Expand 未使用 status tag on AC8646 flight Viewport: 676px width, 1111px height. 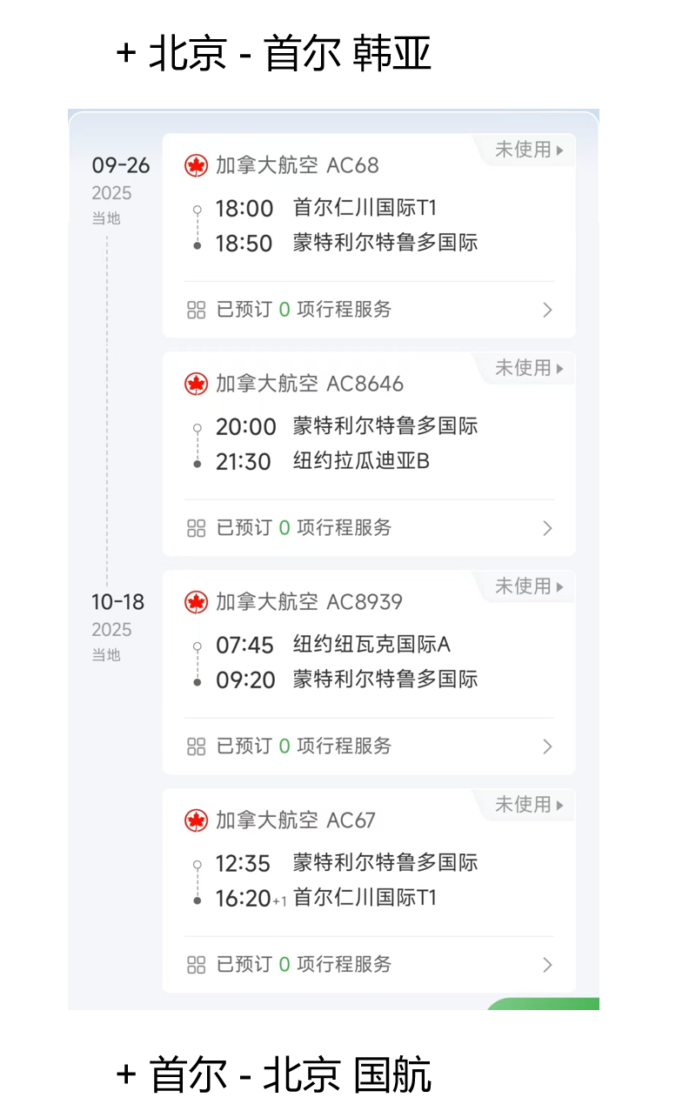(529, 368)
